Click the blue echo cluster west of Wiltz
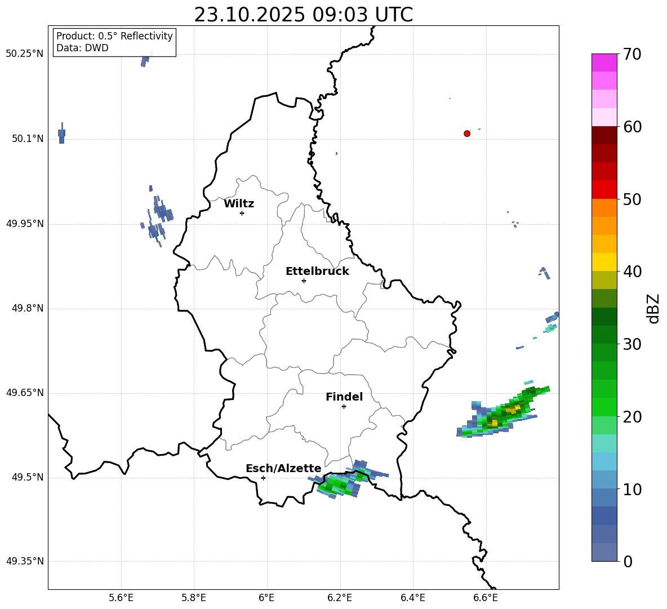 [157, 217]
